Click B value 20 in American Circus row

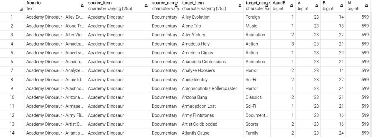[333, 53]
